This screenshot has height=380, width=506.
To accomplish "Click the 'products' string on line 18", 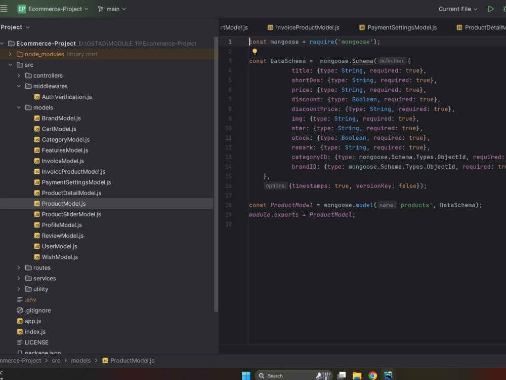I will click(x=415, y=205).
